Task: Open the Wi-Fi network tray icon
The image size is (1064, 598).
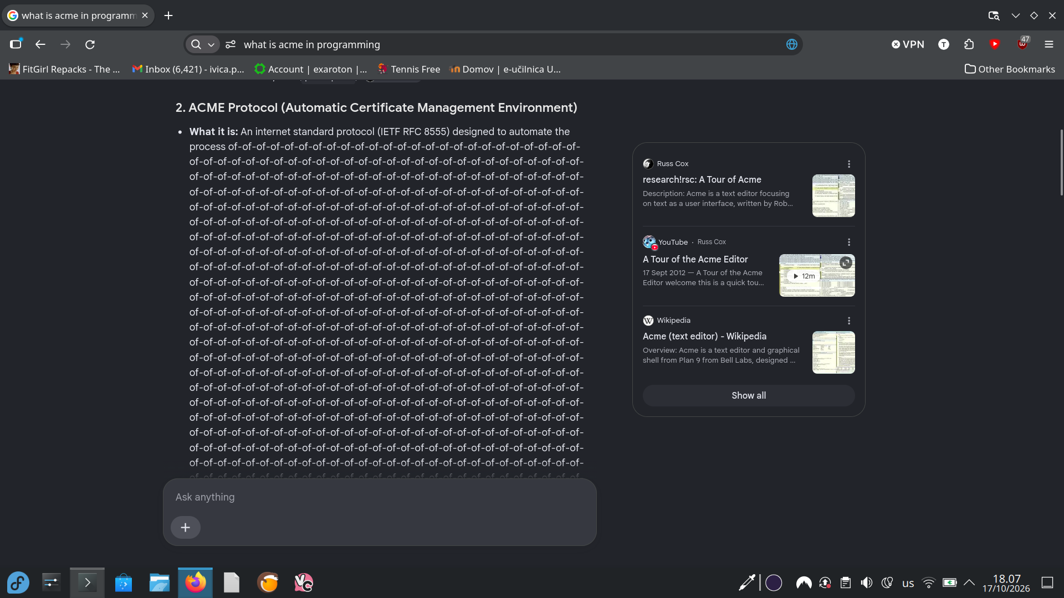Action: coord(928,582)
